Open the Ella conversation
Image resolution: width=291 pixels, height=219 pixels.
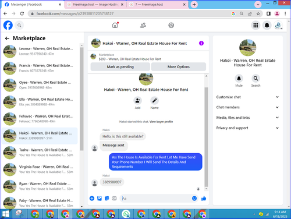[x=40, y=102]
